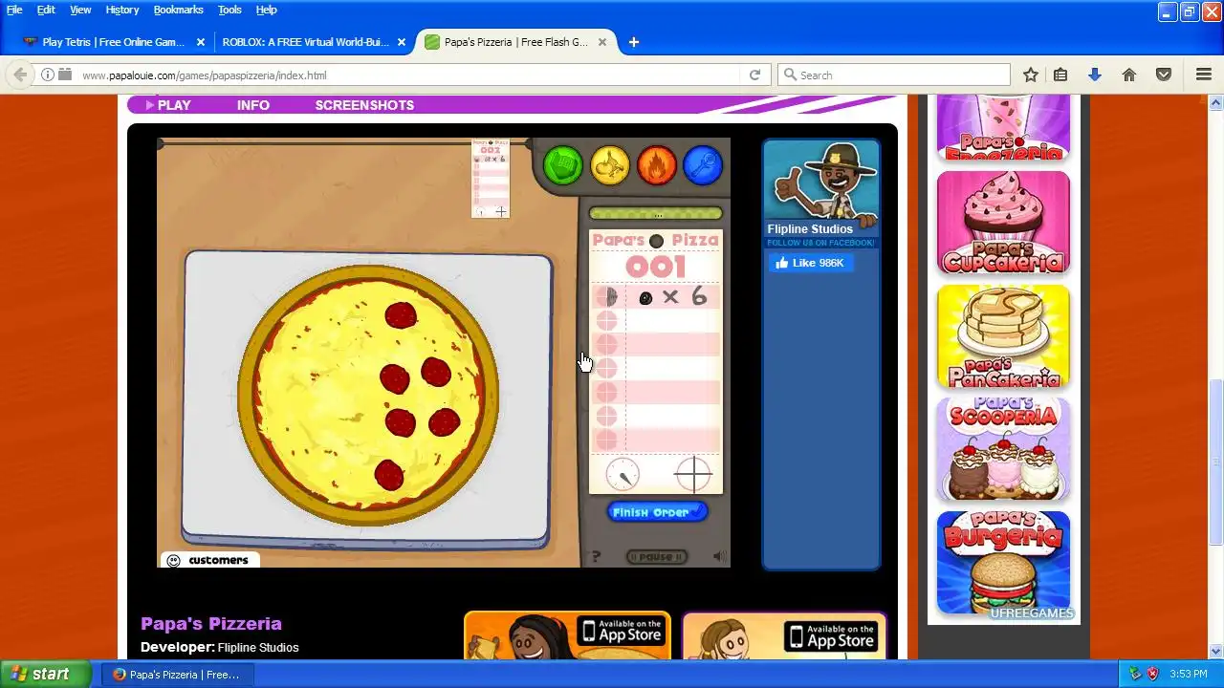
Task: Click the pepperoni slice at top of pizza
Action: [401, 314]
